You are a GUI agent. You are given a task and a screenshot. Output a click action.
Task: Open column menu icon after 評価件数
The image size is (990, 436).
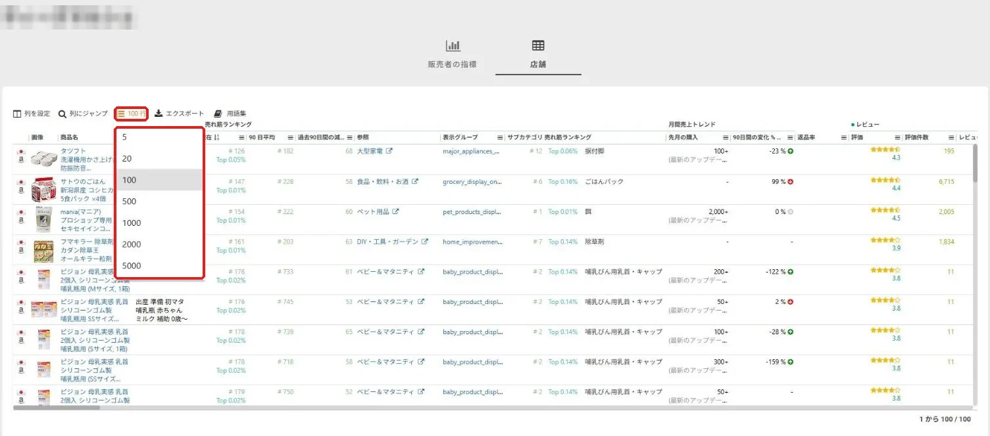951,137
